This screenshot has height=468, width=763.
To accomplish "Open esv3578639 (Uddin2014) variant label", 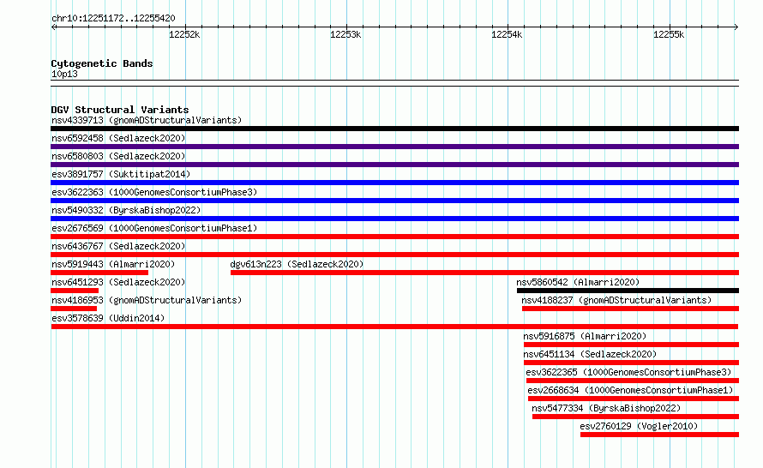I will 108,318.
